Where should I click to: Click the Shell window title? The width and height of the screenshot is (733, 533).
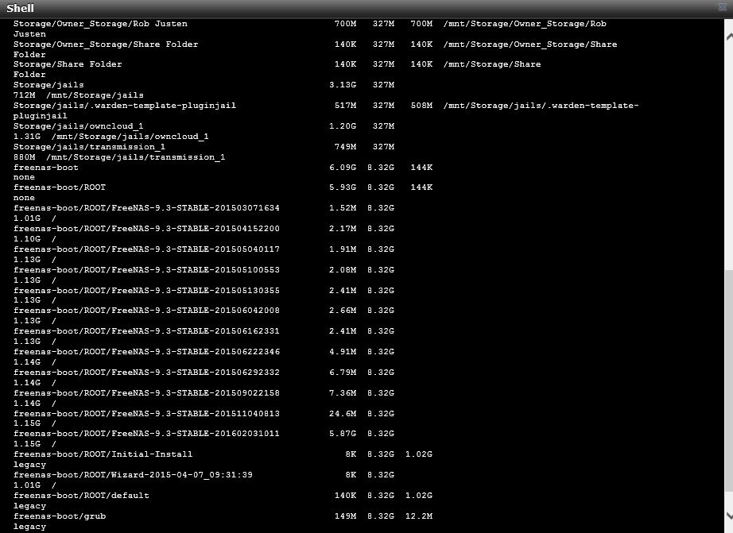tap(20, 8)
